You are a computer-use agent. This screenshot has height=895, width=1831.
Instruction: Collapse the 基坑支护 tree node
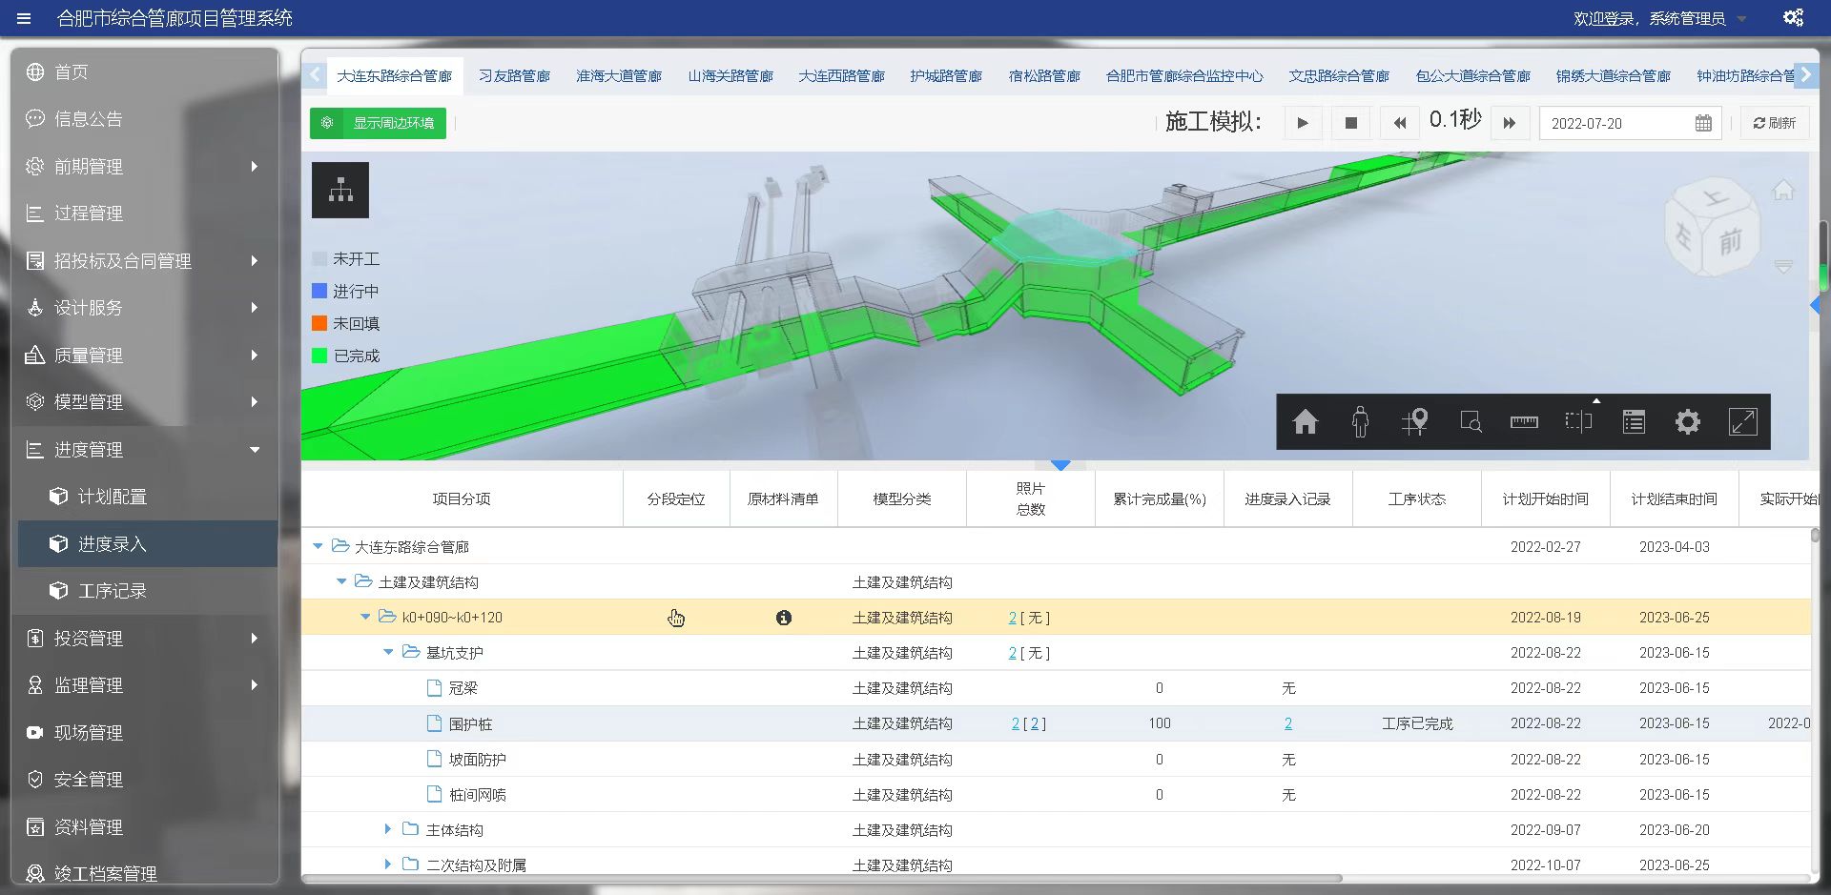[388, 653]
